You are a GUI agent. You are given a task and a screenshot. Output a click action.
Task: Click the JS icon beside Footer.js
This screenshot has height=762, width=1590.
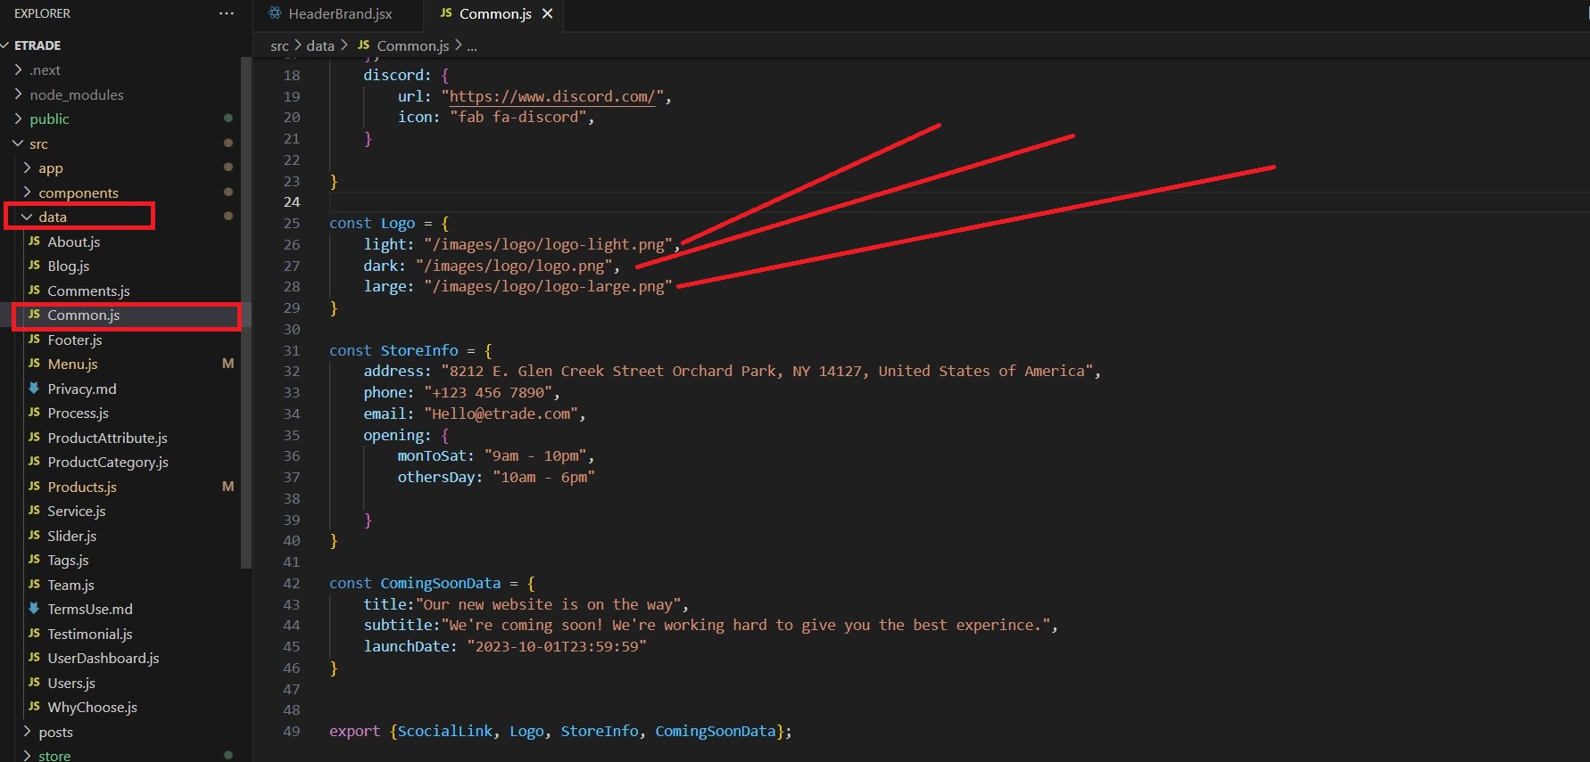tap(34, 339)
